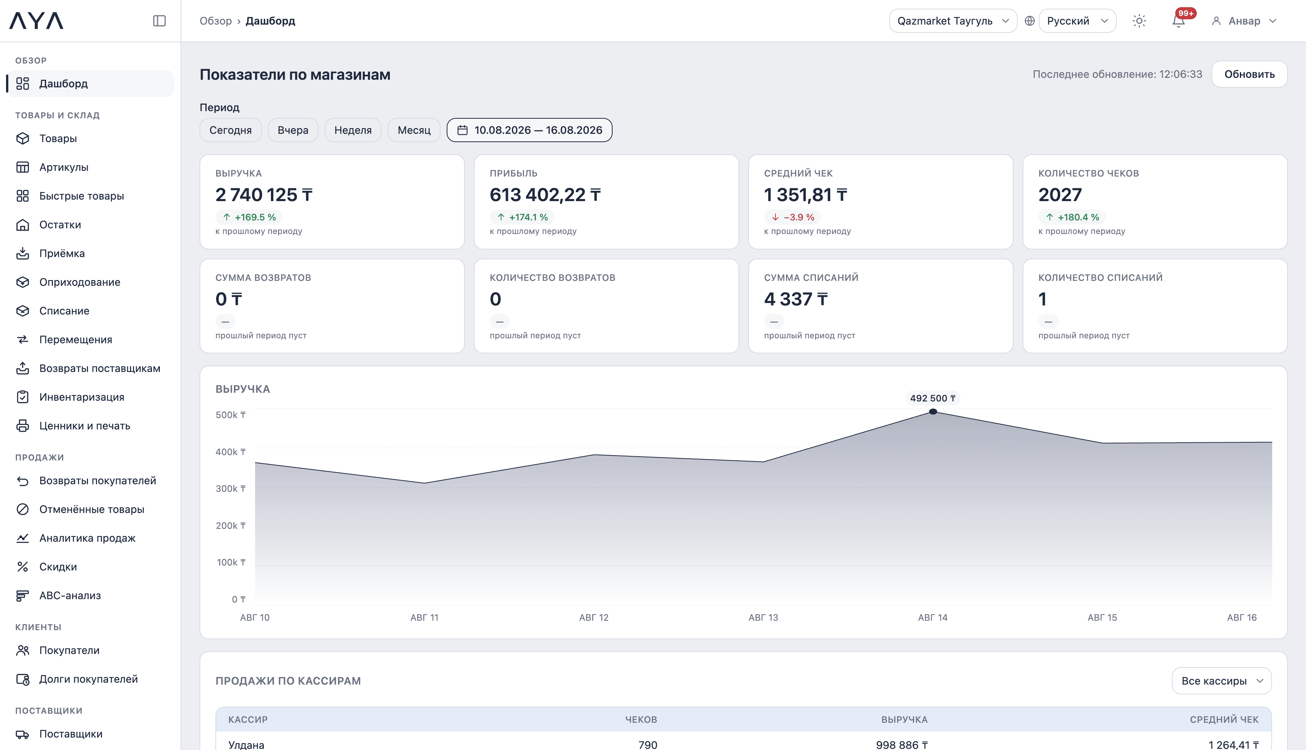This screenshot has width=1306, height=750.
Task: Open Товары in the sidebar
Action: (x=90, y=139)
